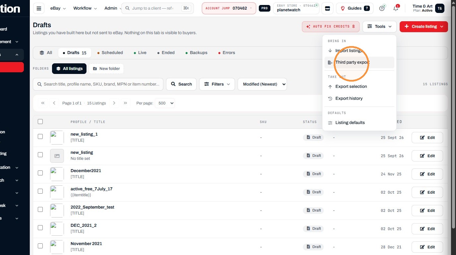The width and height of the screenshot is (456, 255).
Task: Select the December2021 row checkbox
Action: (40, 173)
